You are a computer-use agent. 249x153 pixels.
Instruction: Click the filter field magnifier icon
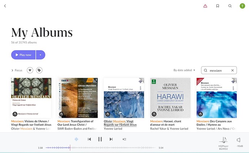tap(205, 70)
